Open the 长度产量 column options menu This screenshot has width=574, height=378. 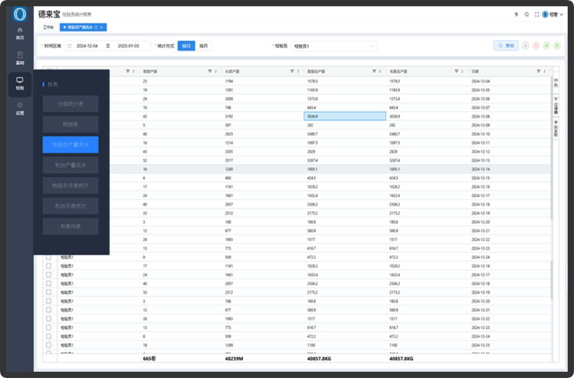click(298, 71)
